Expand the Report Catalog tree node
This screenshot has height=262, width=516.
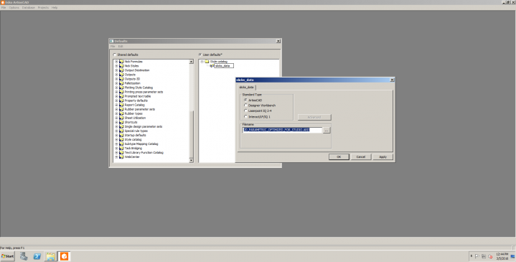(116, 105)
